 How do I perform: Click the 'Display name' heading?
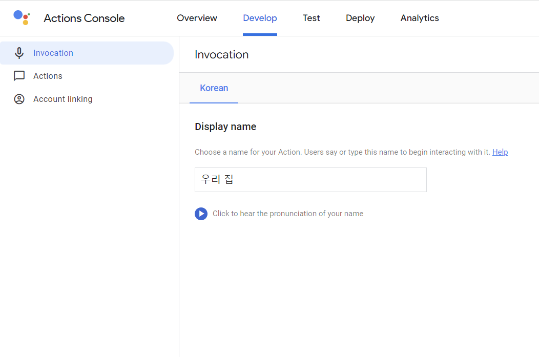[225, 127]
